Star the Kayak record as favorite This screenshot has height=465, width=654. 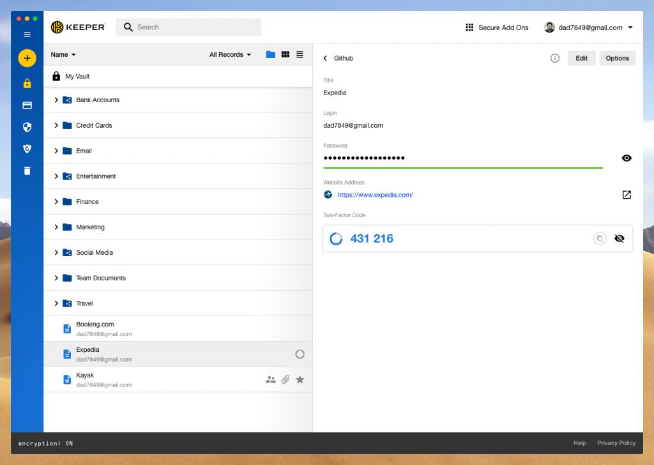click(x=300, y=379)
